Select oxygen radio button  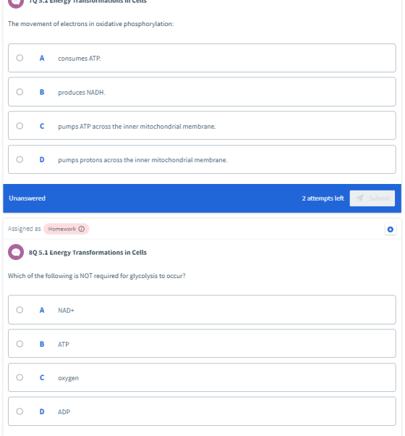tap(20, 377)
